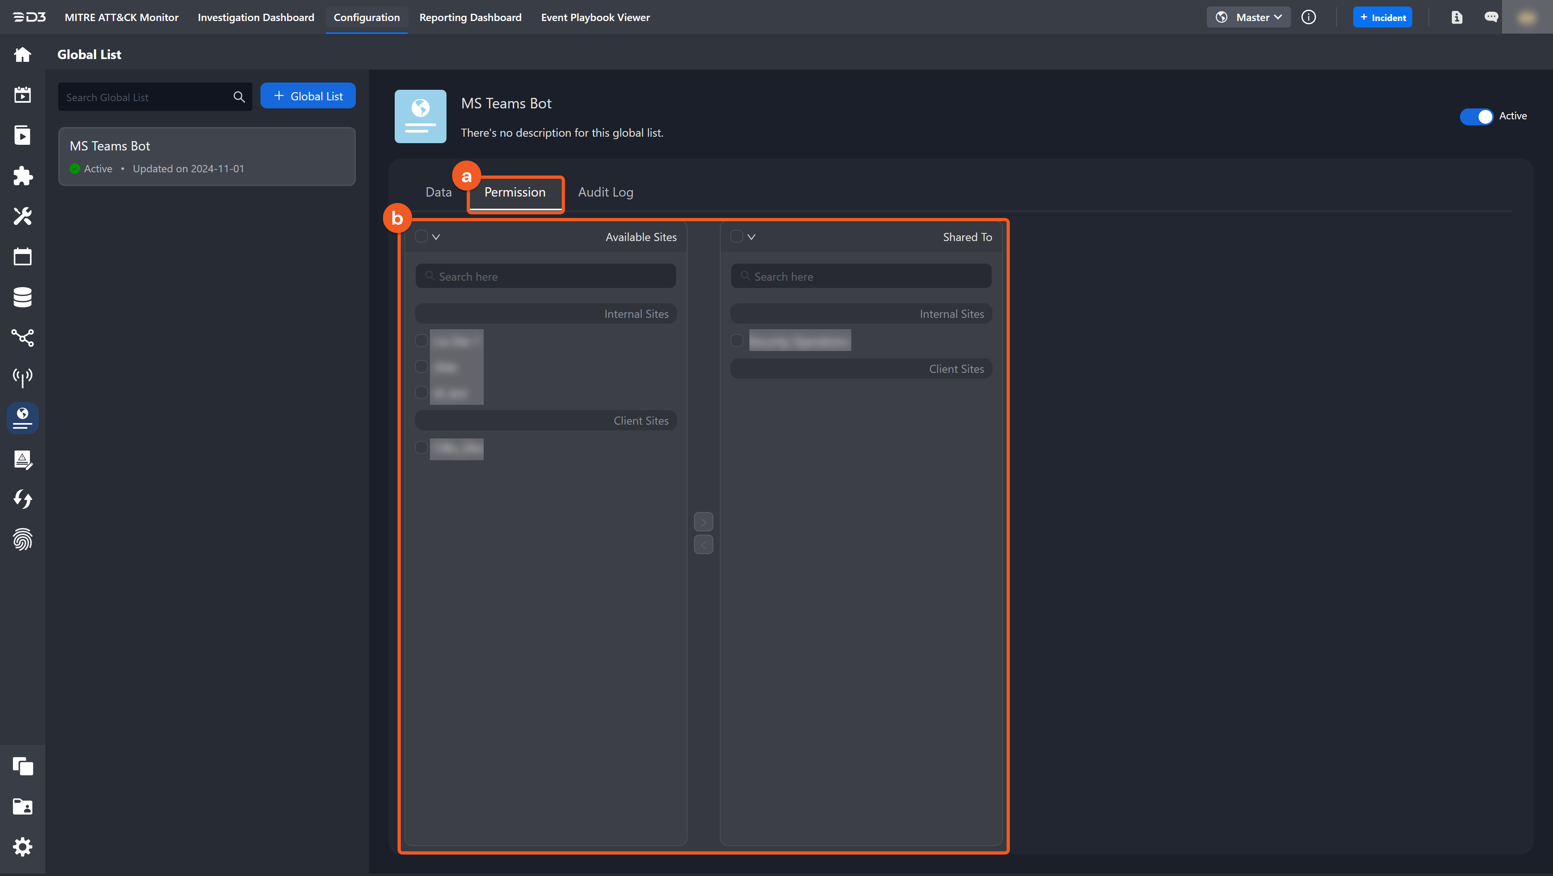Screen dimensions: 1553x876
Task: Toggle the Active switch for MS Teams Bot
Action: coord(1476,116)
